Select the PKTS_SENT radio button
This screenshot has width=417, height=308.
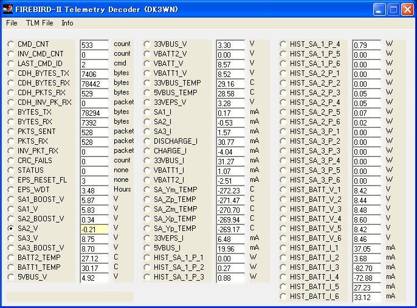(11, 132)
